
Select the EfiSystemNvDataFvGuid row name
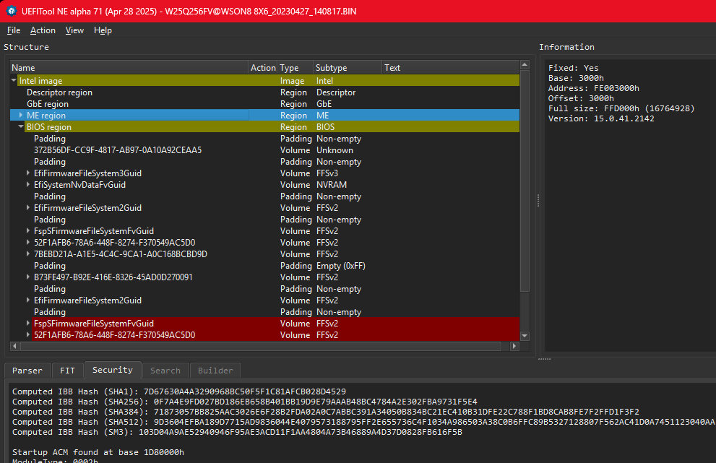click(80, 185)
